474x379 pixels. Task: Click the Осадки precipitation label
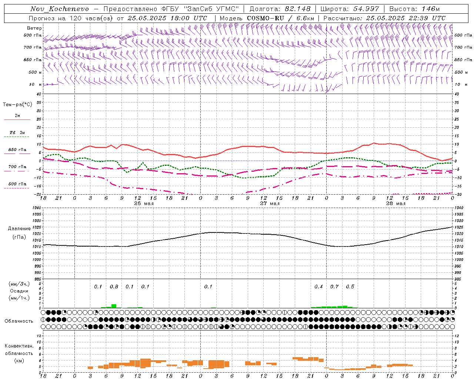click(19, 291)
